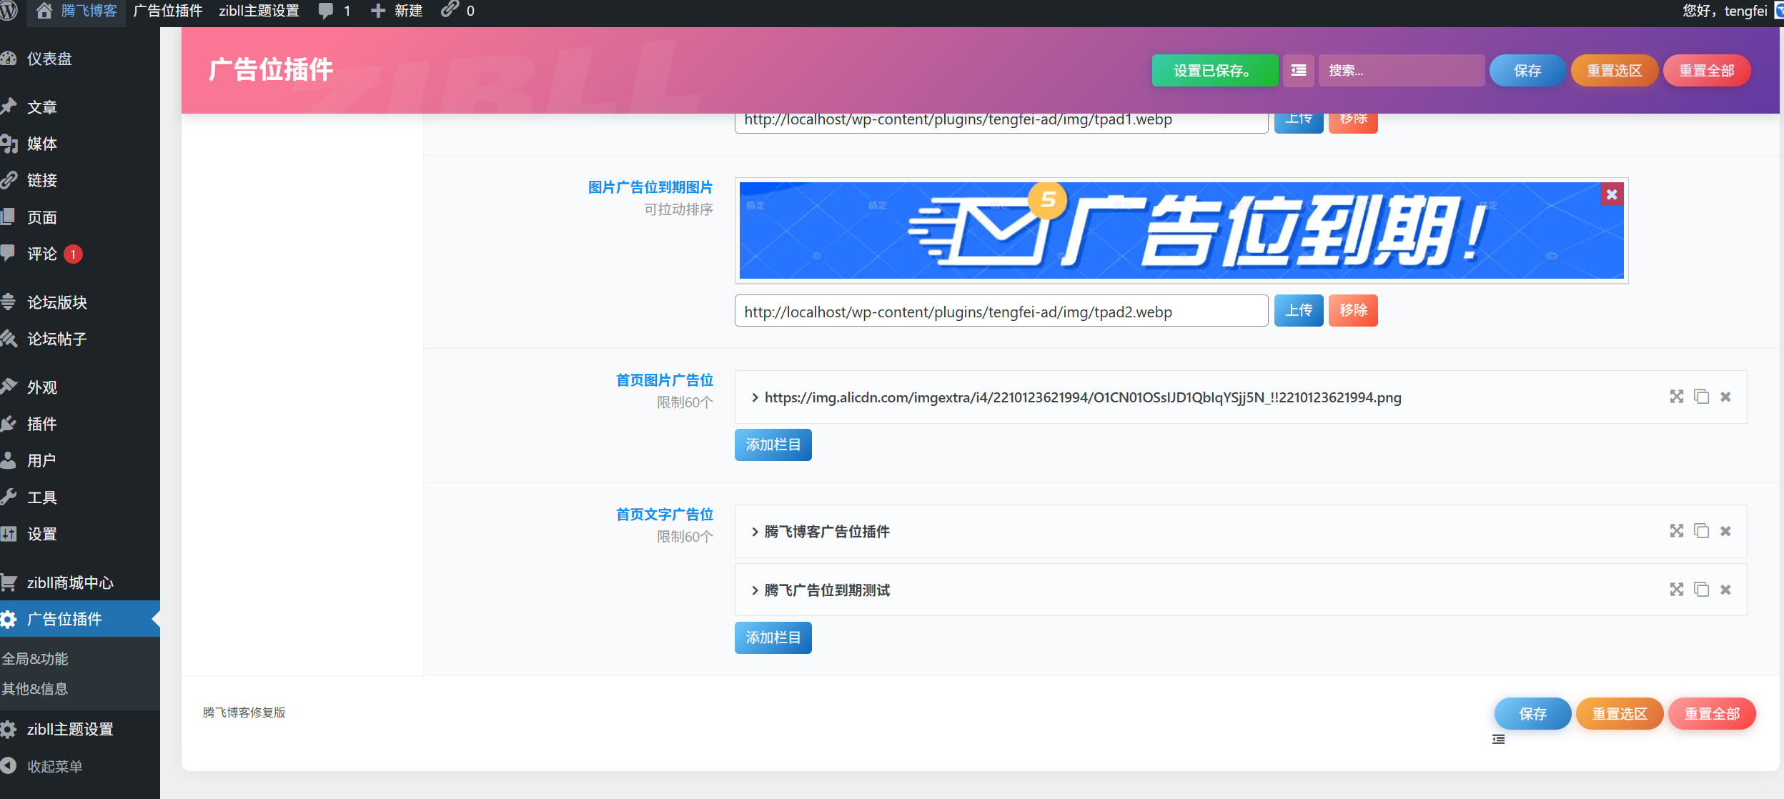
Task: Click the WordPress logo in top bar
Action: click(x=9, y=11)
